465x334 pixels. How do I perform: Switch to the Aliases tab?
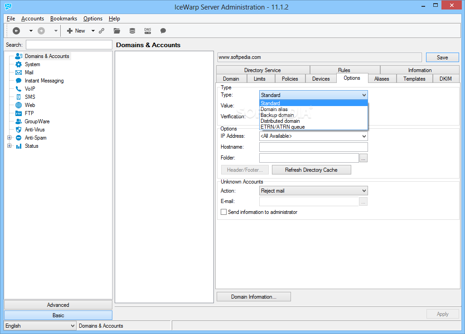(381, 78)
